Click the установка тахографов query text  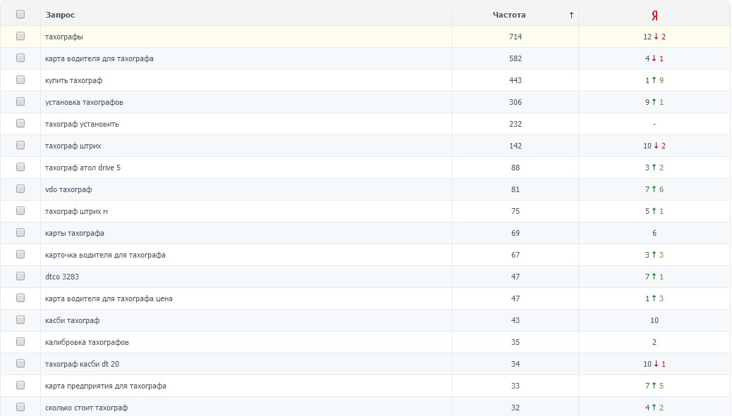[x=84, y=102]
